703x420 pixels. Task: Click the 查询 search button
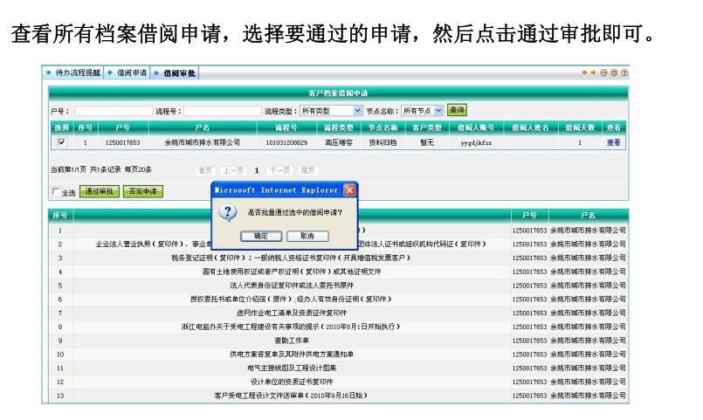(x=457, y=110)
